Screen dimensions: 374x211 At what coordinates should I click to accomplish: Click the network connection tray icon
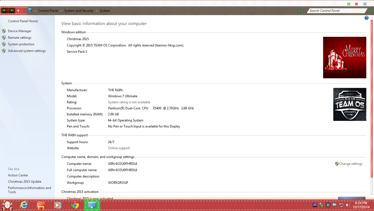click(x=341, y=205)
